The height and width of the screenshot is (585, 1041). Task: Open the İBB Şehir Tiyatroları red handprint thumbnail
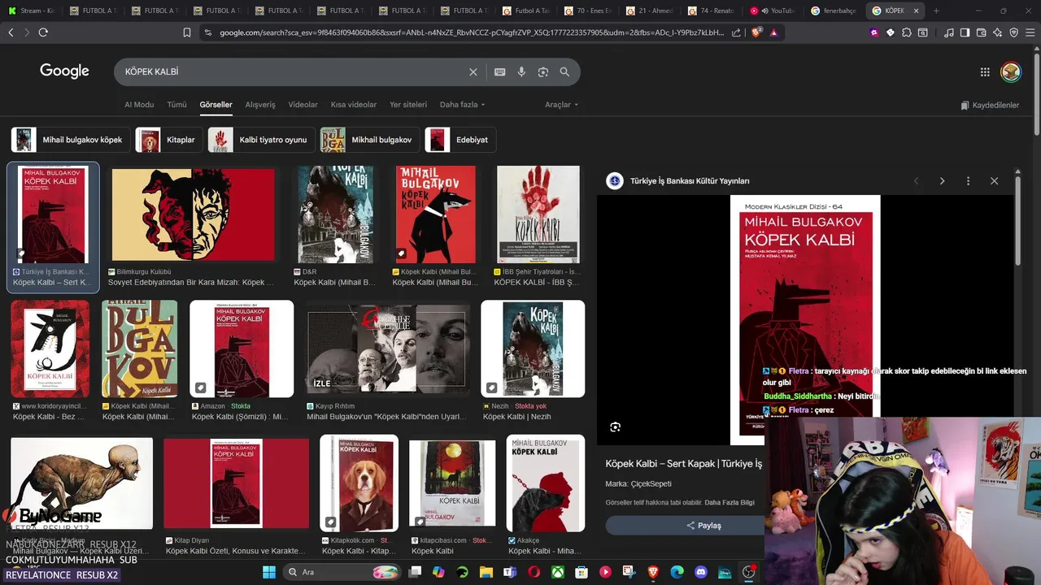click(x=538, y=214)
